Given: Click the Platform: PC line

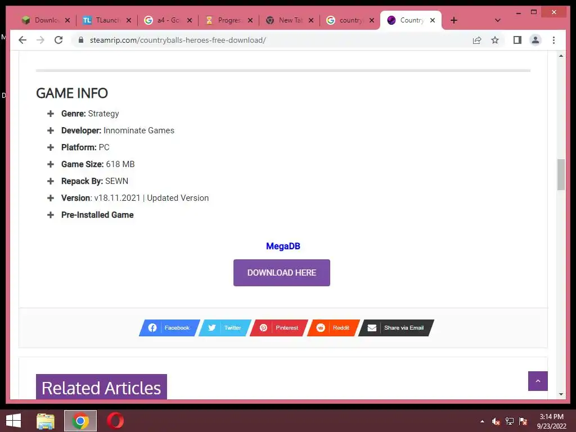Looking at the screenshot, I should pos(85,147).
